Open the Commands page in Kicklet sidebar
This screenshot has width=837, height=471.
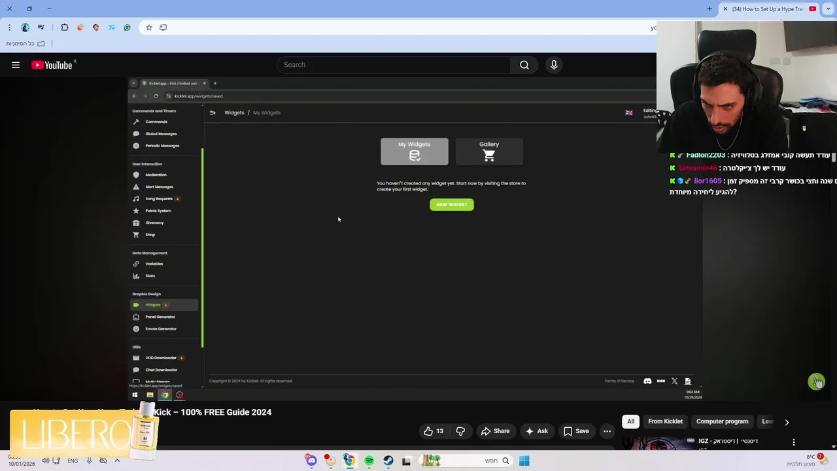point(165,122)
